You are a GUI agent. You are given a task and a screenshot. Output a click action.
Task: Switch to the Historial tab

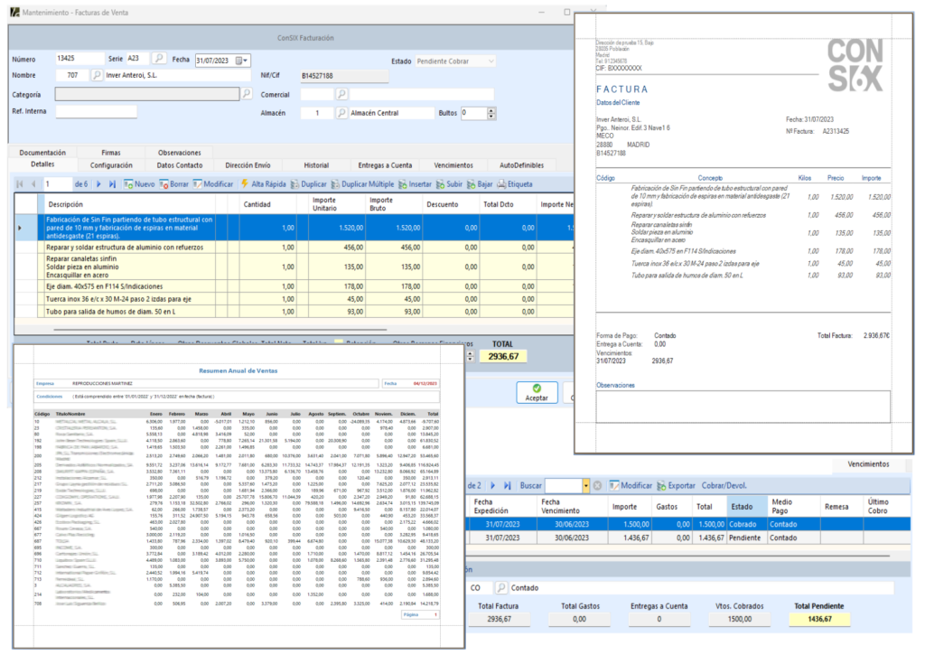pyautogui.click(x=316, y=165)
